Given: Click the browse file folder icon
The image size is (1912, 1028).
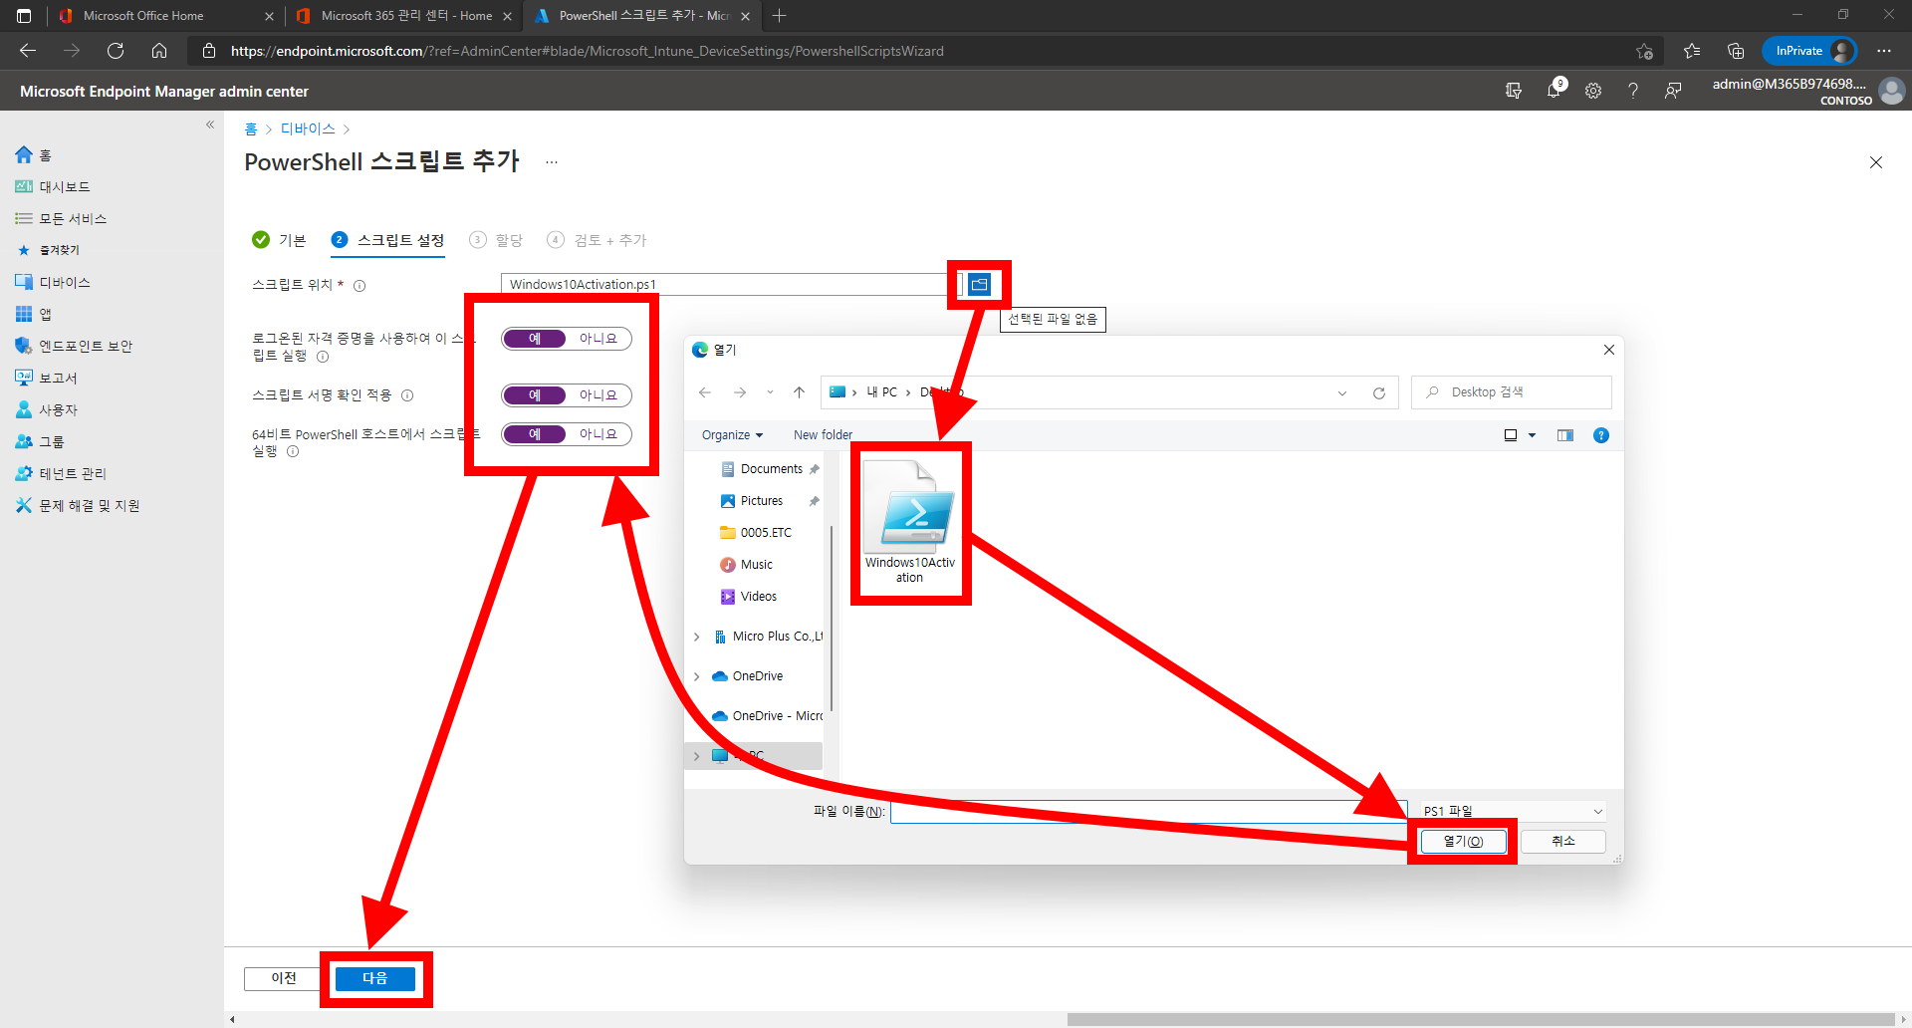Looking at the screenshot, I should pyautogui.click(x=979, y=285).
